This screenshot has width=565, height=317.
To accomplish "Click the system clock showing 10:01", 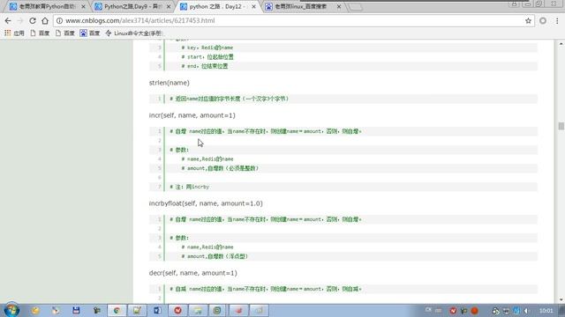I will pos(546,311).
